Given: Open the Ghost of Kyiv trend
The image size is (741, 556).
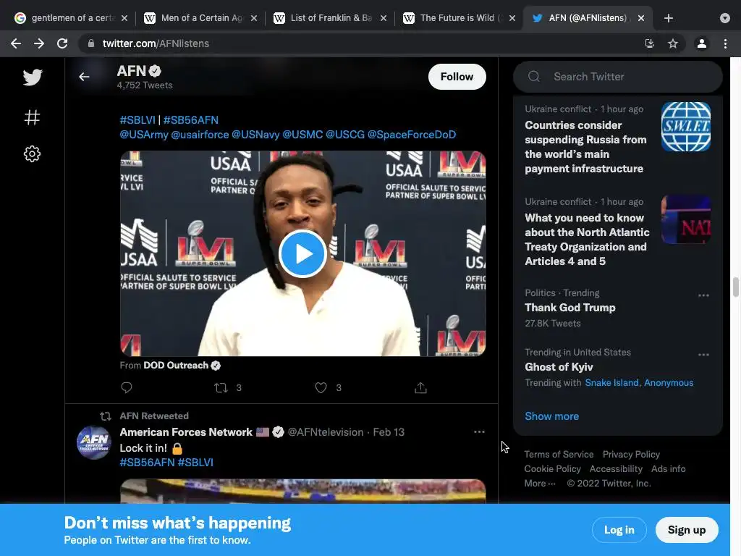Looking at the screenshot, I should click(x=559, y=367).
